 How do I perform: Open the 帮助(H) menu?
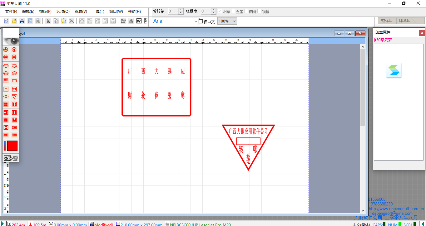pyautogui.click(x=134, y=12)
